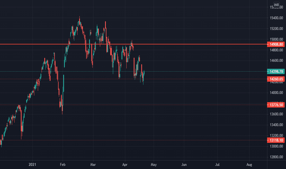Select the solid red horizontal line at 14908.80
Screen dimensions: 286x169
point(133,44)
